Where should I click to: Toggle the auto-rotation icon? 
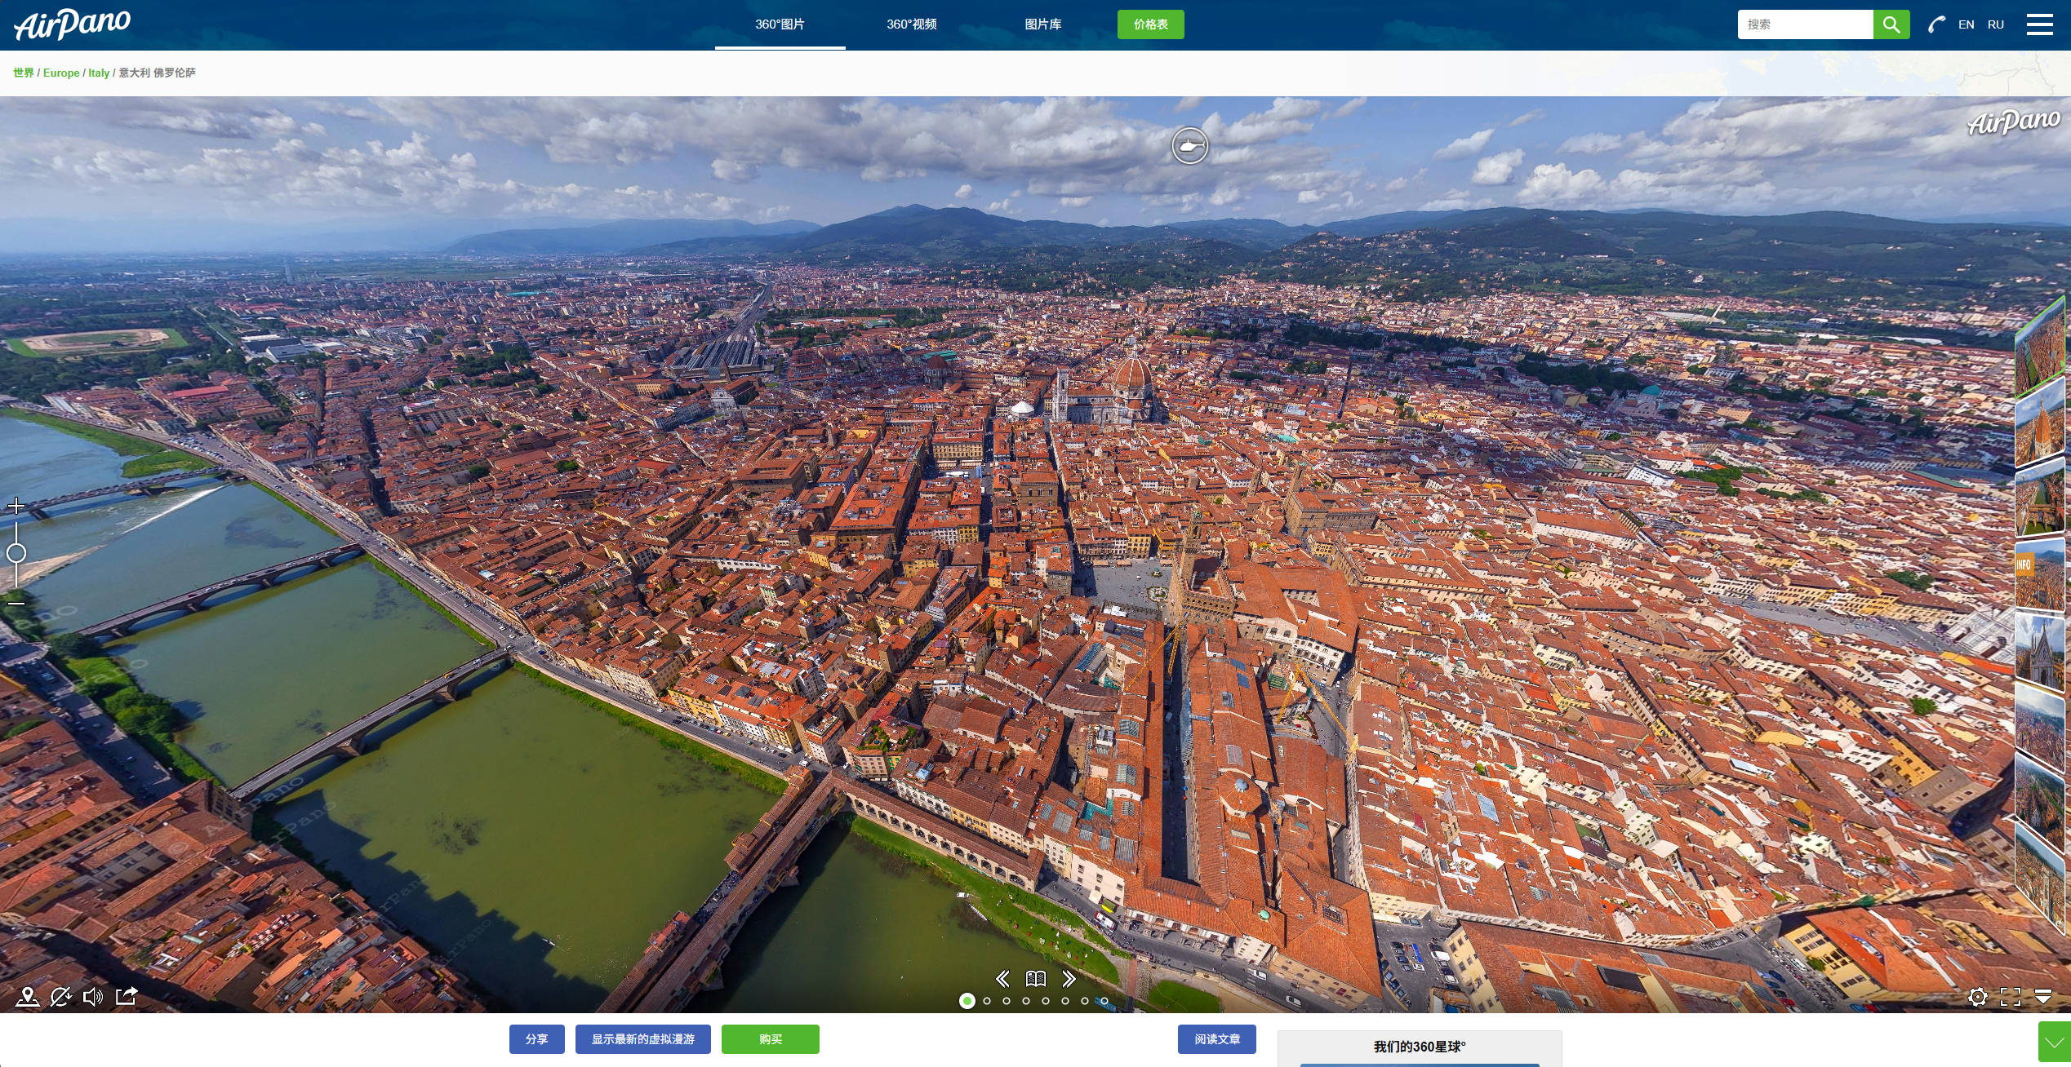coord(60,997)
